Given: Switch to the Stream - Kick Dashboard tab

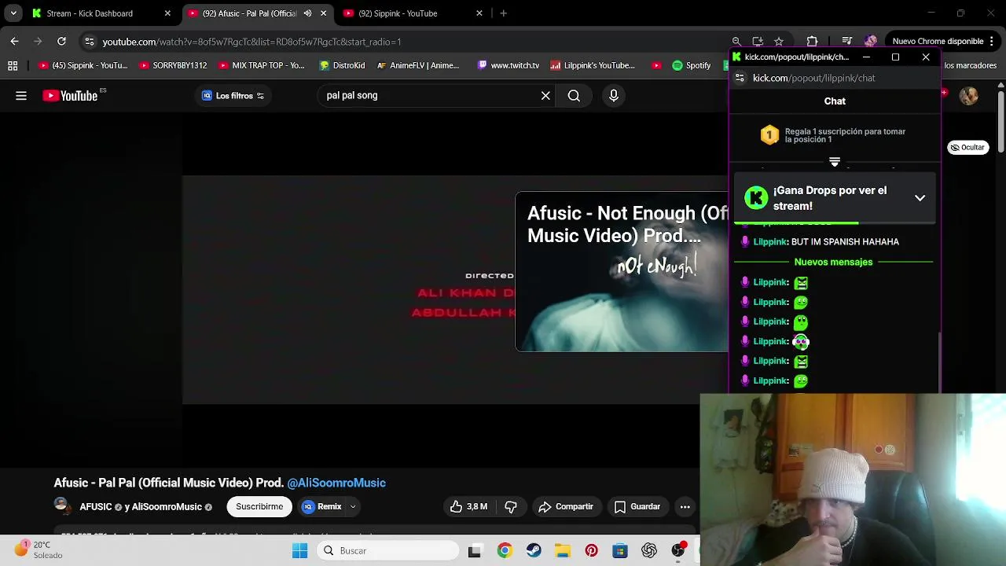Looking at the screenshot, I should point(100,13).
